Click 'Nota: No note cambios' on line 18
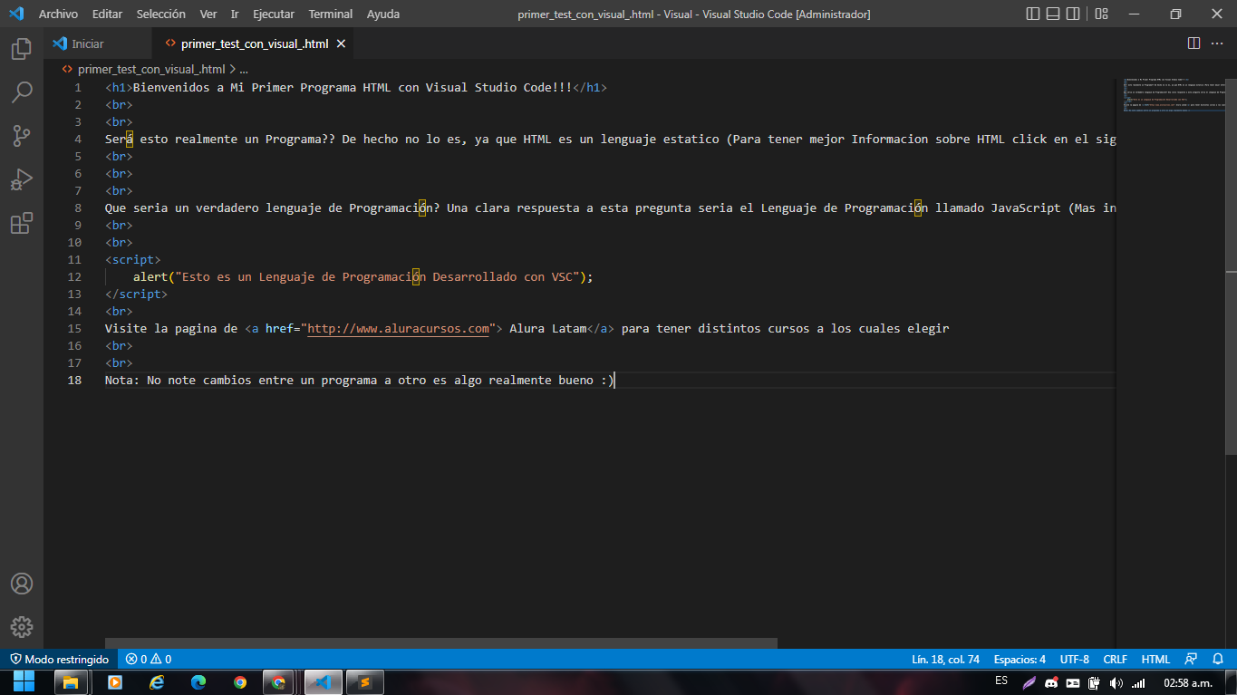Image resolution: width=1237 pixels, height=695 pixels. pos(178,381)
